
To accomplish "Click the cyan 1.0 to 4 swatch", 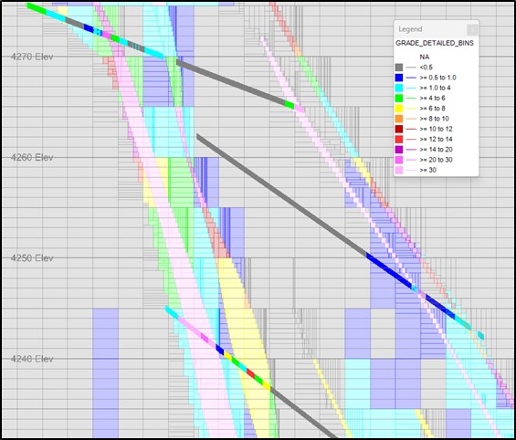I will (399, 88).
